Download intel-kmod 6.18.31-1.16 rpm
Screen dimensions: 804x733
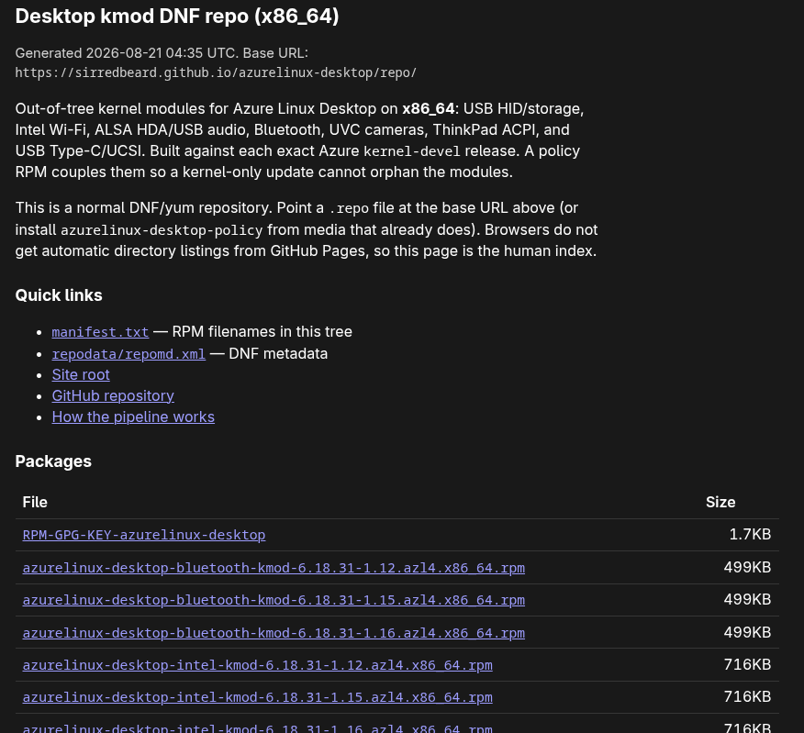coord(257,728)
